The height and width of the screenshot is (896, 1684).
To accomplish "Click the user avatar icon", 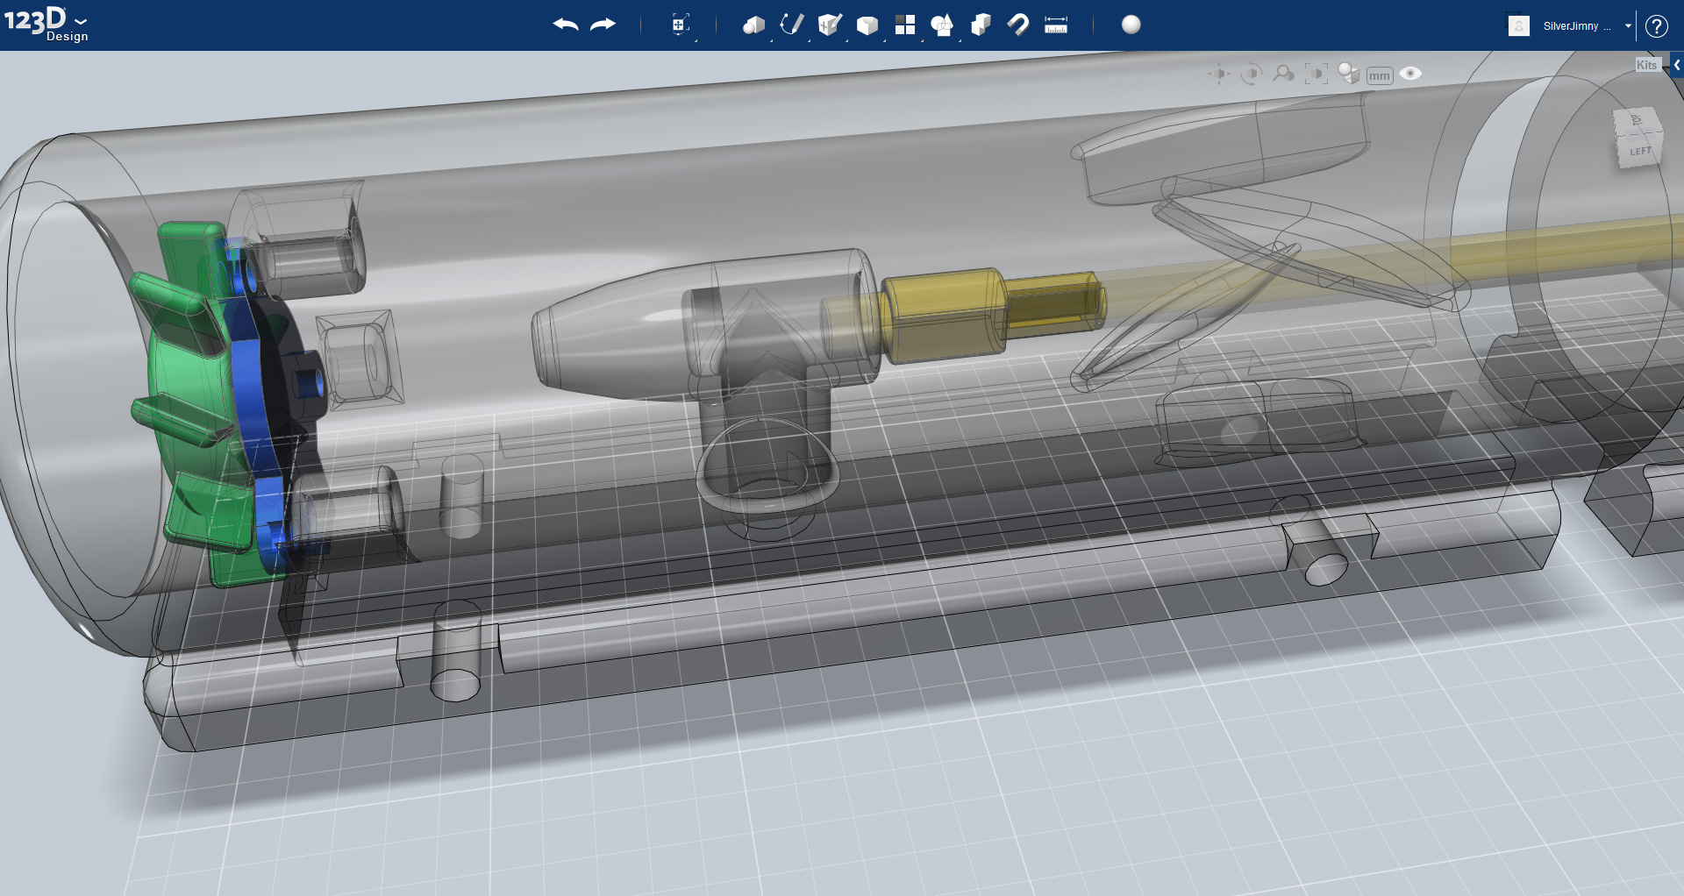I will 1519,25.
